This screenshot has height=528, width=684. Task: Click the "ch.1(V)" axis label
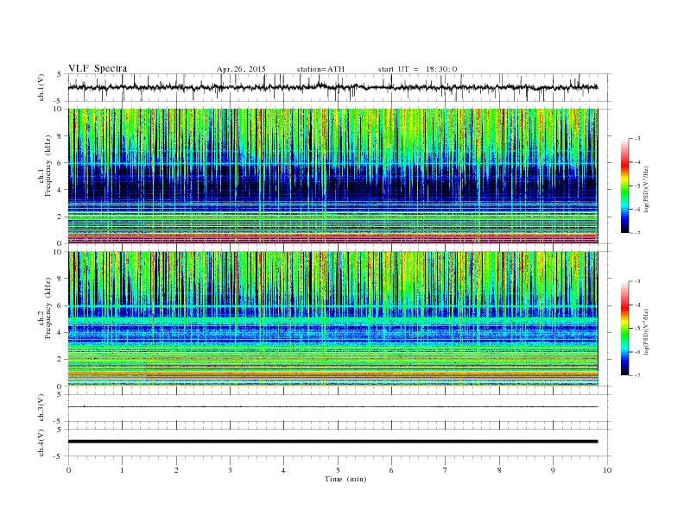(41, 88)
